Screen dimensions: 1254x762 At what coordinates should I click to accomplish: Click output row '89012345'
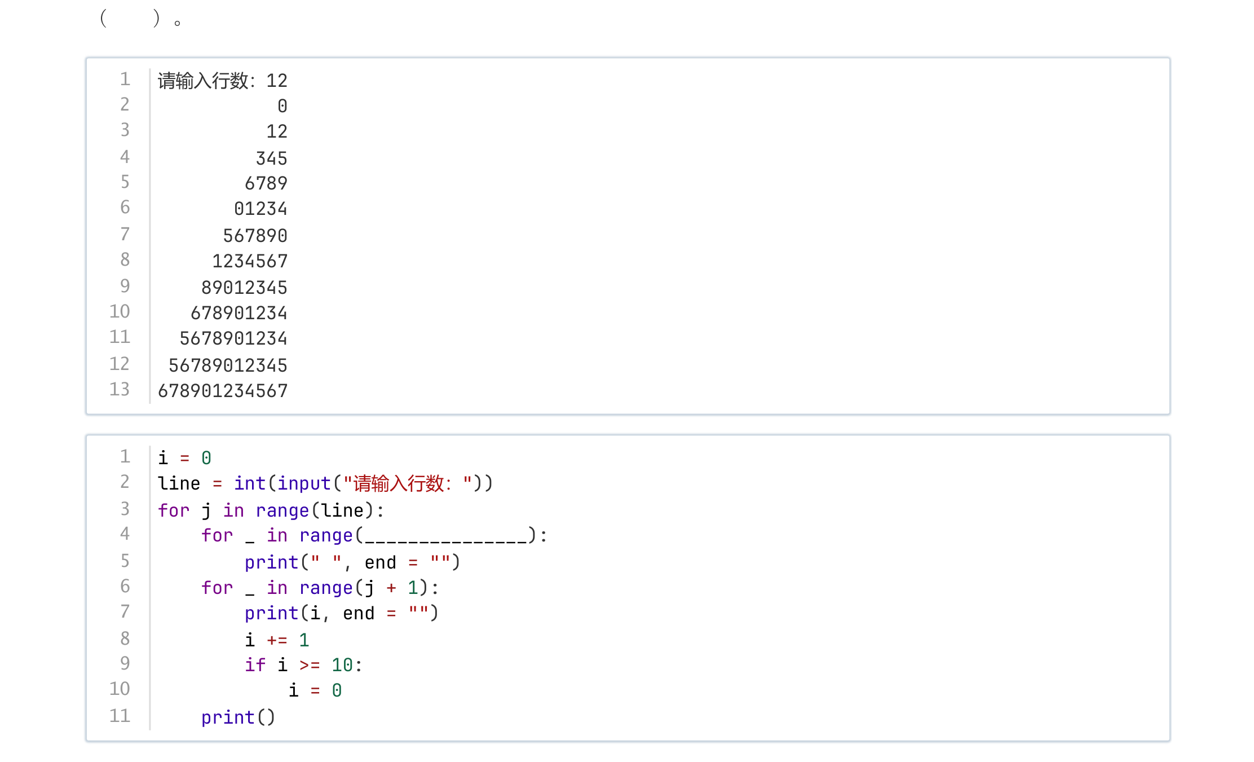coord(244,288)
